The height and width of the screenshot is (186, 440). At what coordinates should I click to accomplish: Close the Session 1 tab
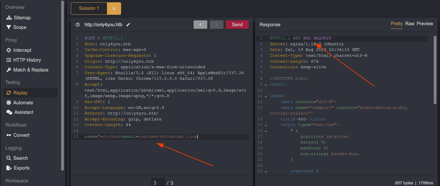[114, 9]
